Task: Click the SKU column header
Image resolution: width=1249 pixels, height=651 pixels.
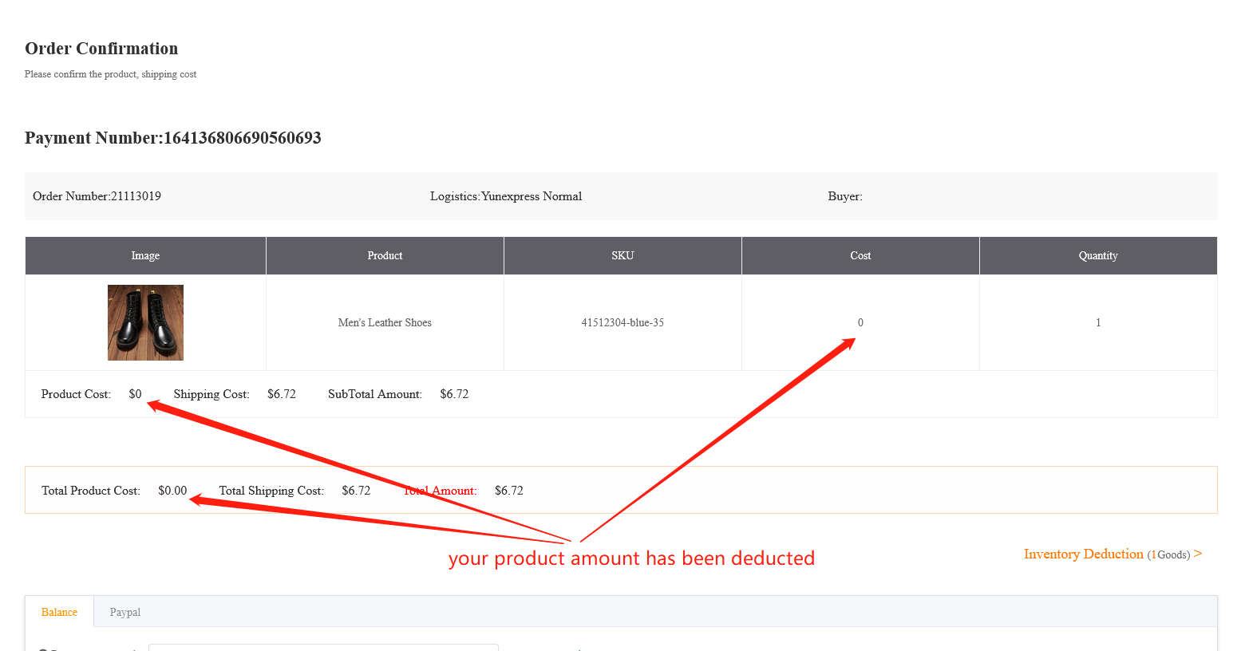Action: coord(623,255)
